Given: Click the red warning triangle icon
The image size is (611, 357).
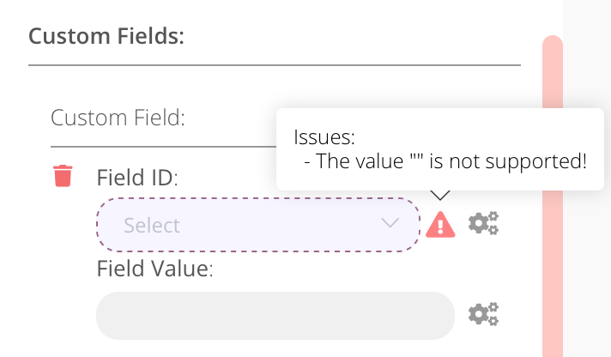Looking at the screenshot, I should [x=440, y=225].
